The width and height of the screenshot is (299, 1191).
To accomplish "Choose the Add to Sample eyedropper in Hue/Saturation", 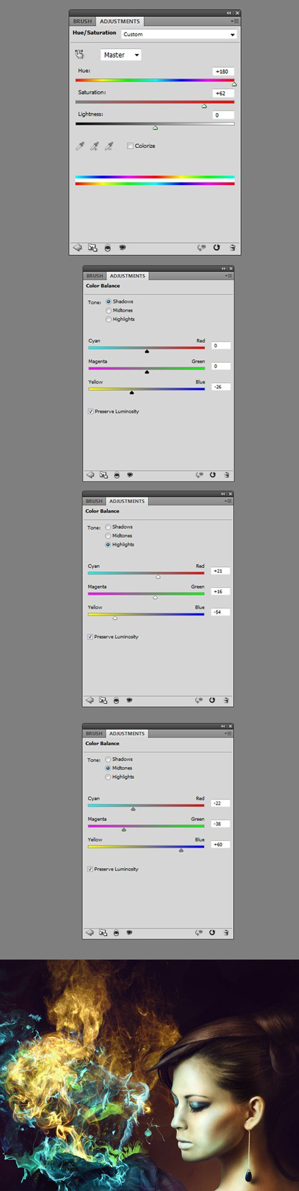I will click(x=95, y=146).
